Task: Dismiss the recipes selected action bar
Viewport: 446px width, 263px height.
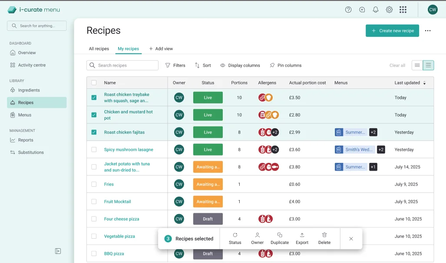Action: click(x=351, y=239)
